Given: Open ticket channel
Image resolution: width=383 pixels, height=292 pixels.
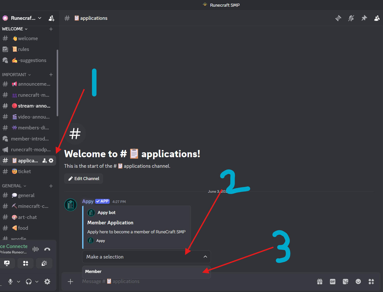Looking at the screenshot, I should 28,171.
